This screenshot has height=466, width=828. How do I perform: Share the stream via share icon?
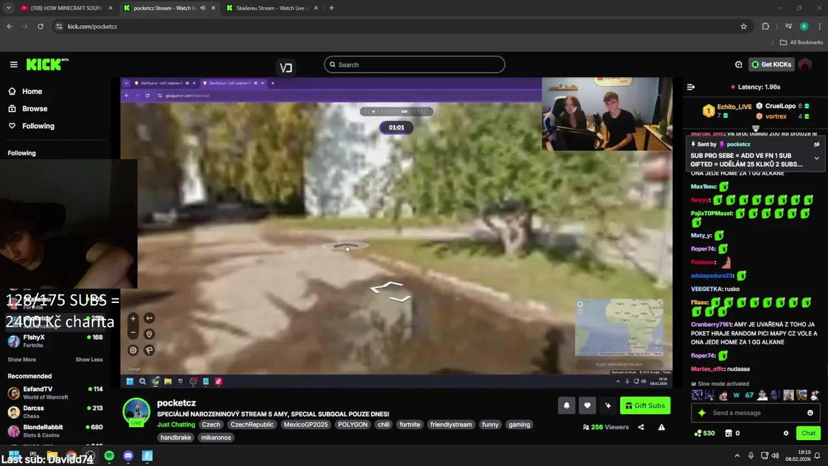click(x=641, y=427)
